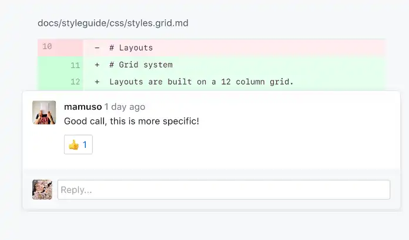Click the added "# Grid system" line
409x240 pixels.
141,65
